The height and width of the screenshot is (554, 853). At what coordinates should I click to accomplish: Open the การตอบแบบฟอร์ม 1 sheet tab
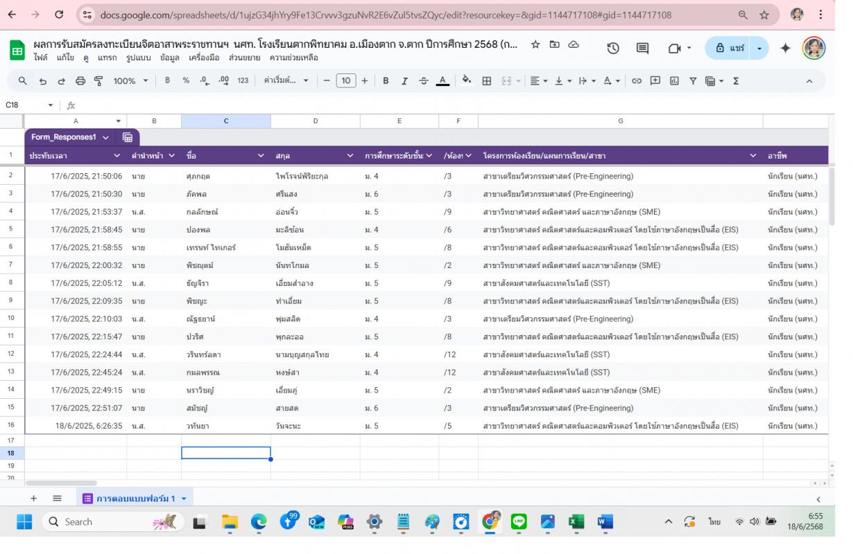(x=135, y=499)
